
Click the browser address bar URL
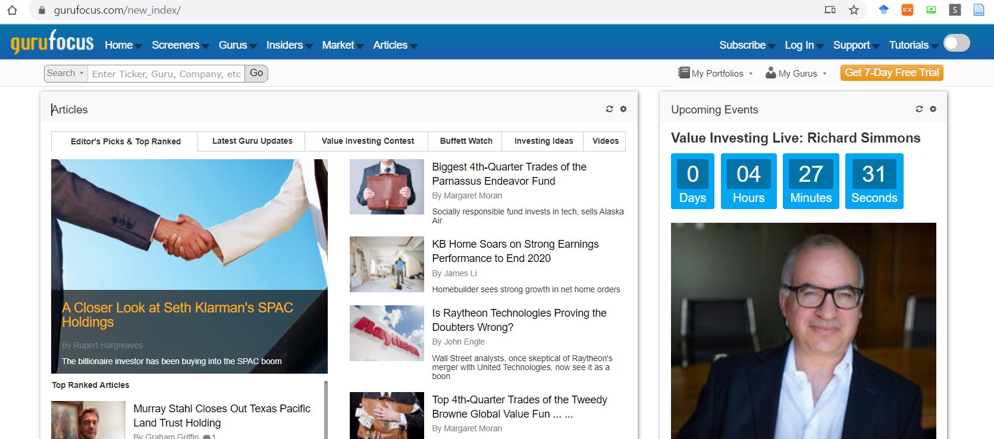pyautogui.click(x=117, y=10)
